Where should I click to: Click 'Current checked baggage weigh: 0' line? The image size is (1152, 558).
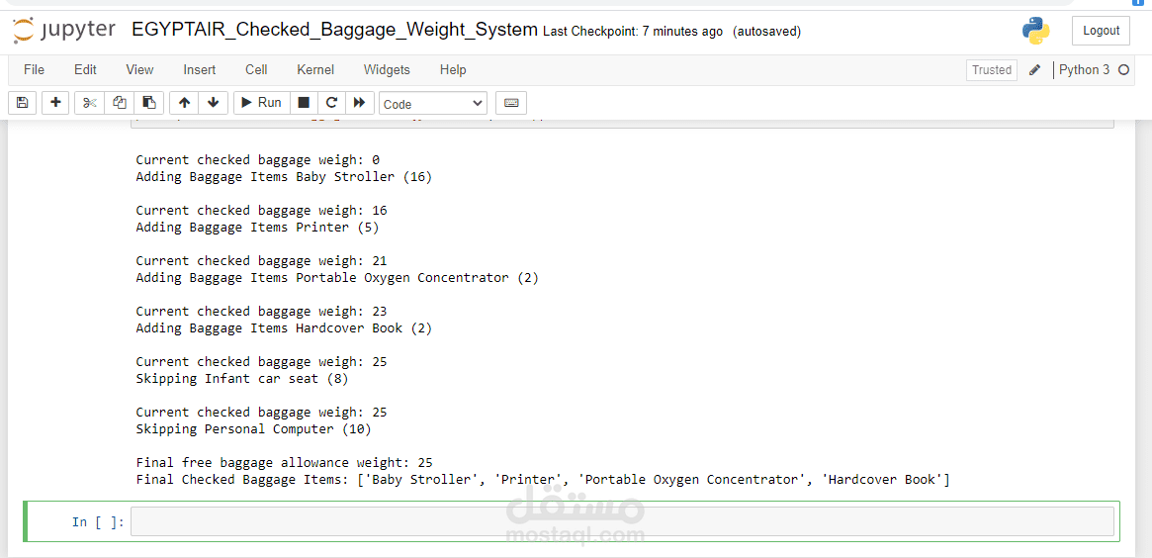click(257, 159)
